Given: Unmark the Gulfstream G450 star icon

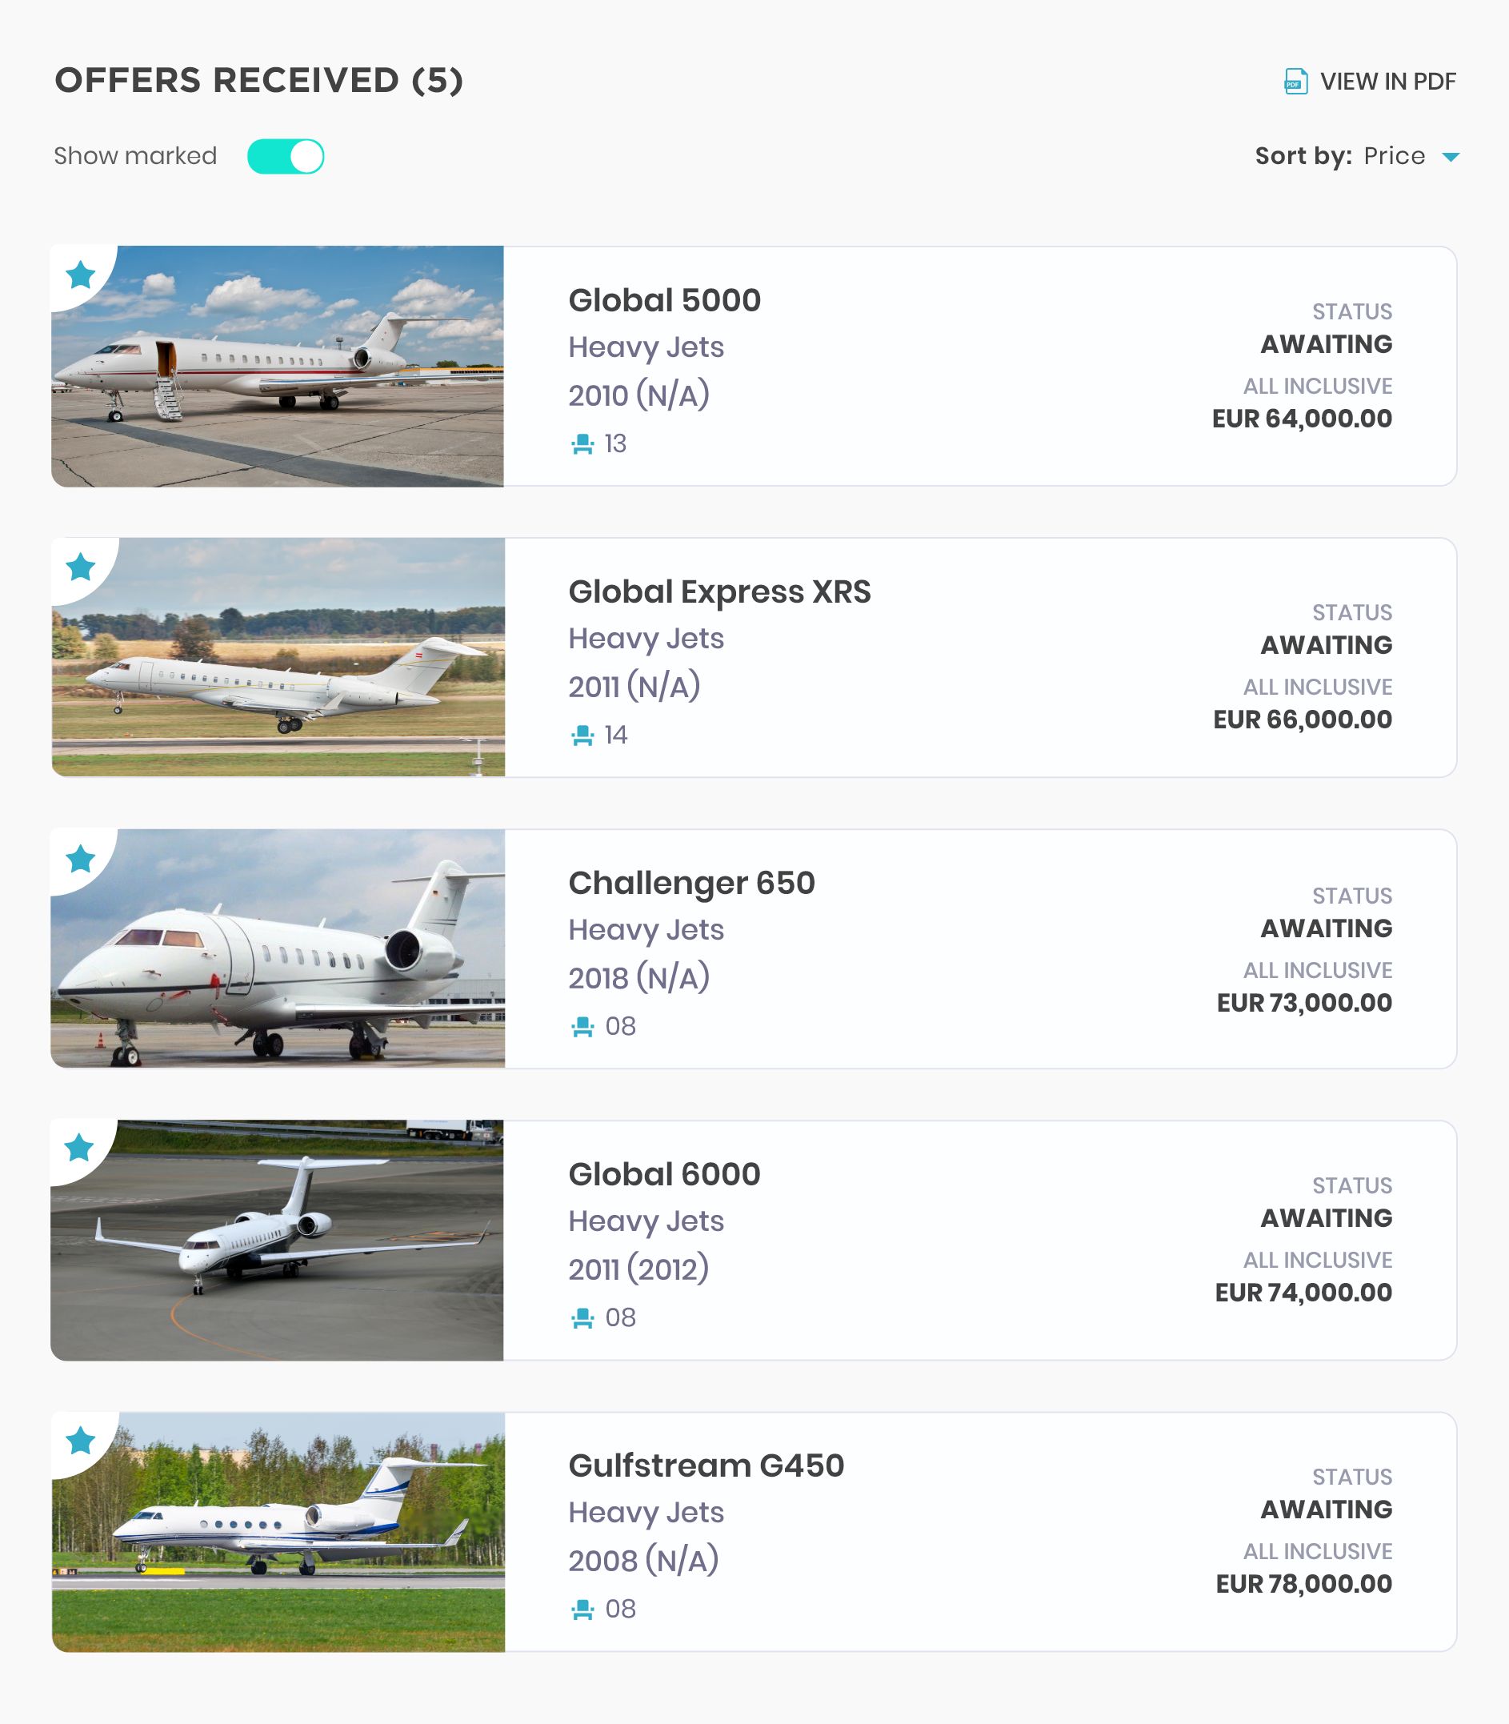Looking at the screenshot, I should point(81,1440).
